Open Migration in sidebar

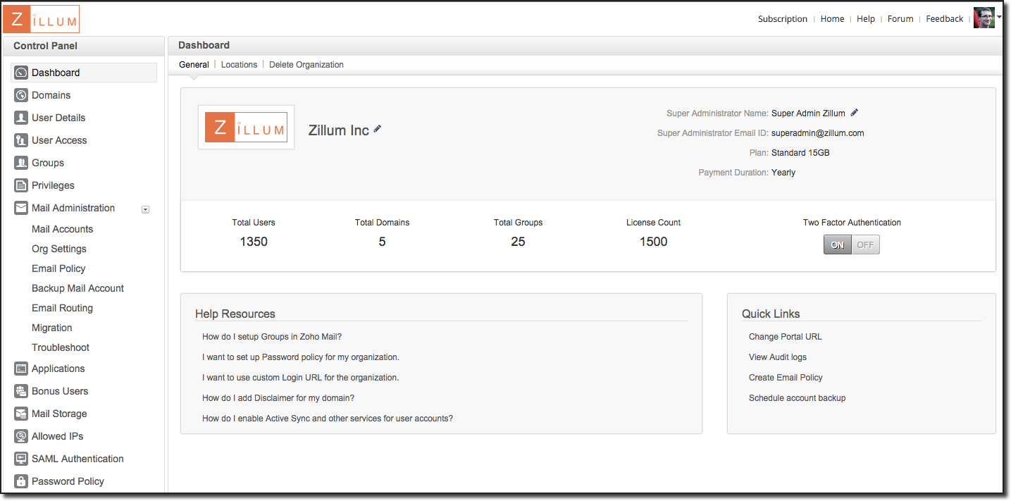point(51,328)
